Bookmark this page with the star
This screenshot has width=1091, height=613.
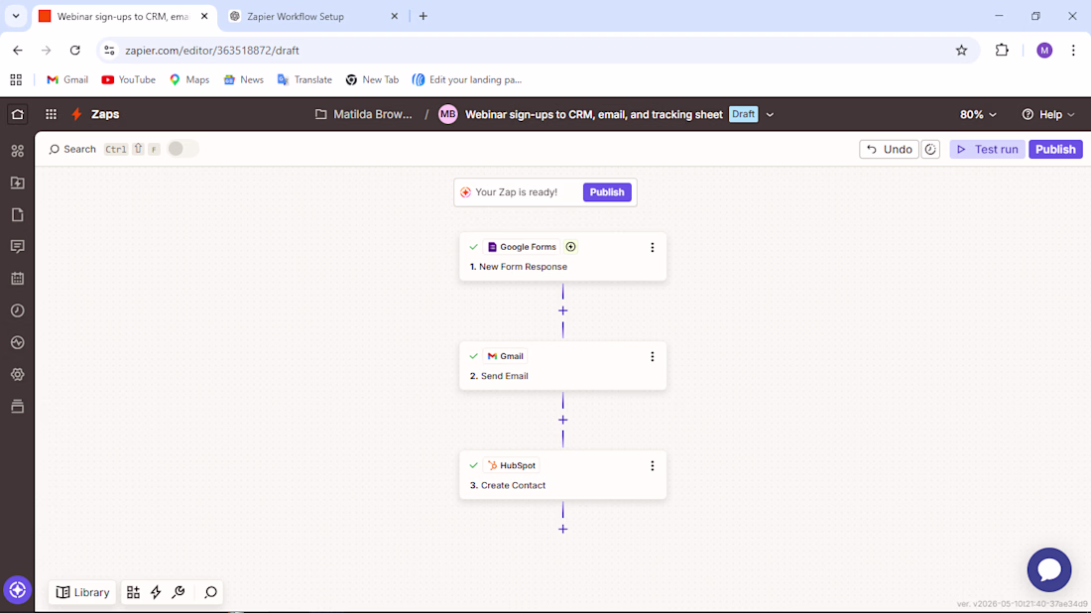coord(961,51)
